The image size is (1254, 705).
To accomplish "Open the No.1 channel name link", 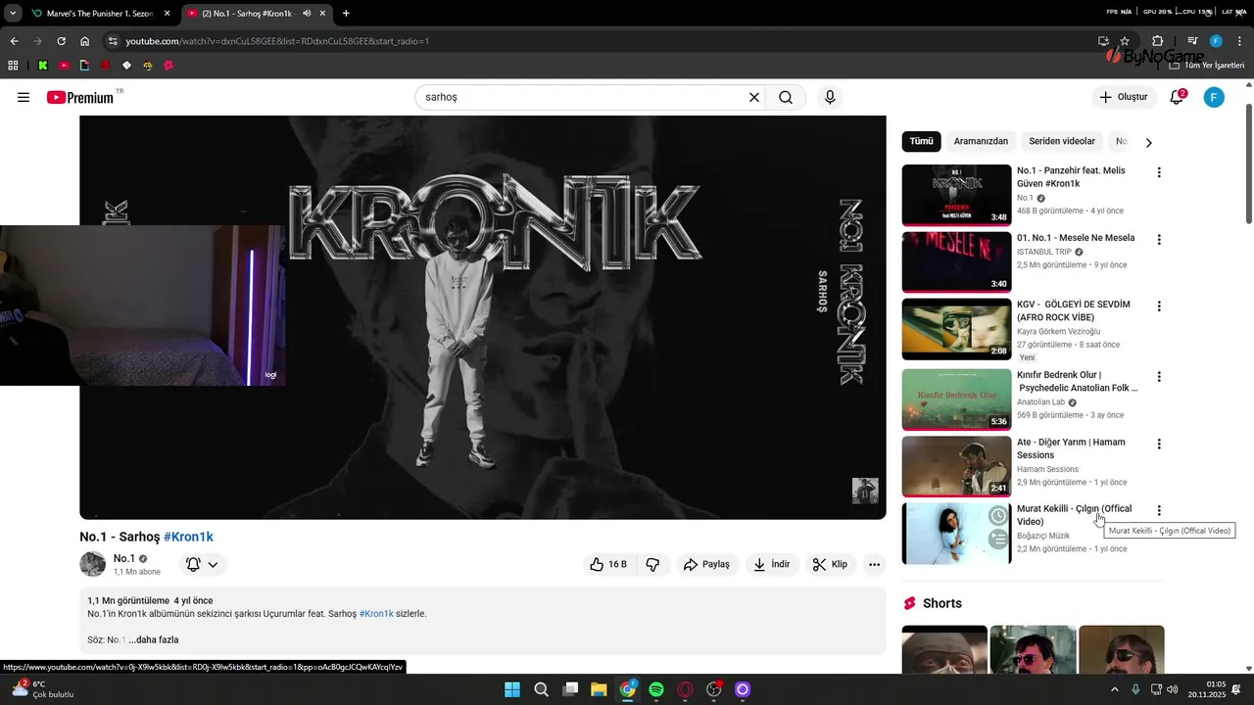I will 124,558.
